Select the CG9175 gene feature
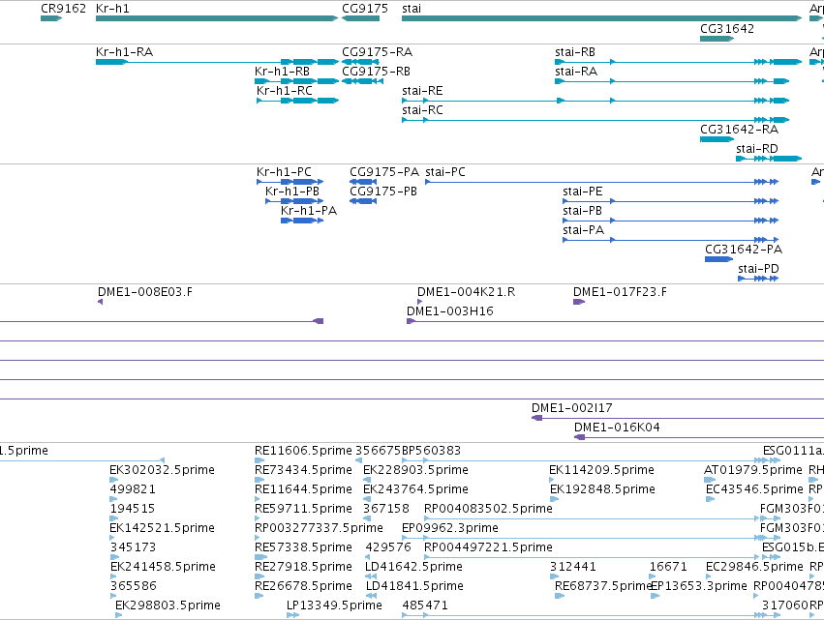This screenshot has width=824, height=620. (x=360, y=18)
